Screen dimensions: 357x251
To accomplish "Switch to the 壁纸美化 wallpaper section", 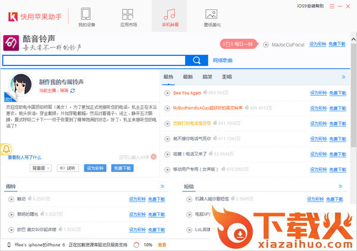I will pyautogui.click(x=211, y=16).
